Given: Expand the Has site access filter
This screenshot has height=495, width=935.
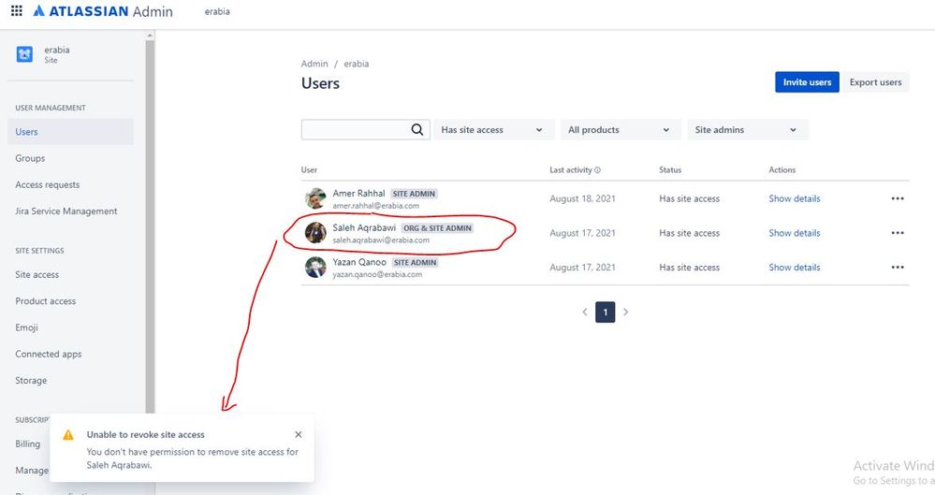Looking at the screenshot, I should (x=492, y=130).
